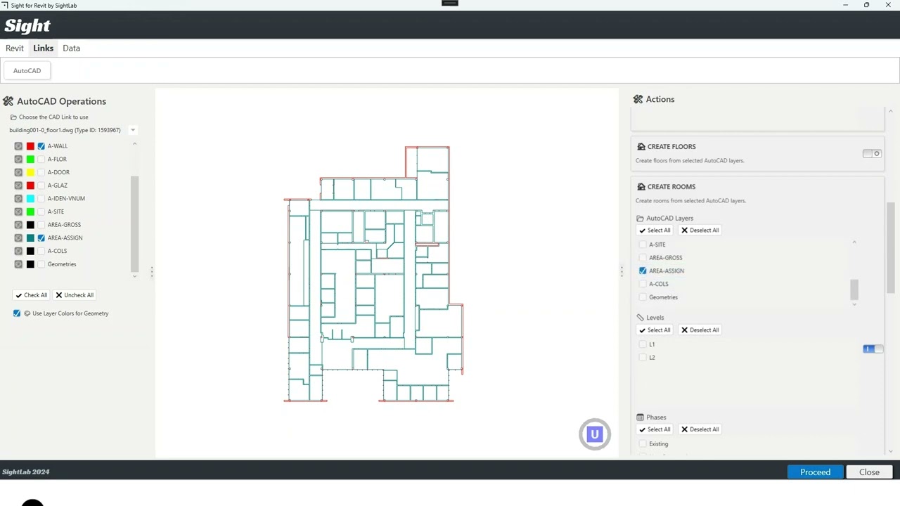Click layer list scroll-up arrow in left panel
900x506 pixels.
[134, 144]
